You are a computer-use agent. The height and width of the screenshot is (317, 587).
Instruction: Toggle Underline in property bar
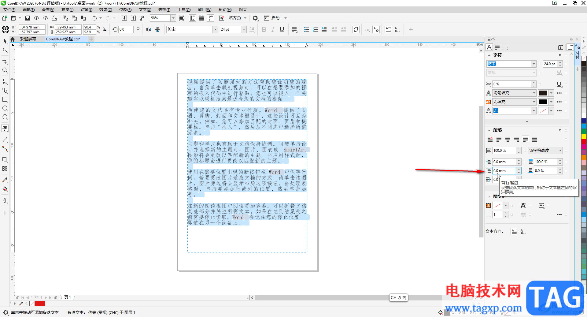[282, 29]
